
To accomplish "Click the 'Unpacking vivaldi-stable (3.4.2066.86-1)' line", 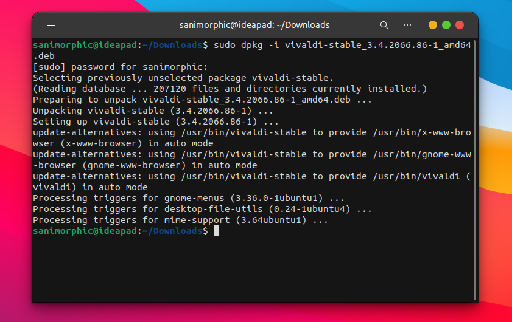I will tap(153, 111).
